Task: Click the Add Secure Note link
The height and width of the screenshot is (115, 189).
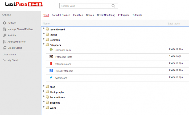Action: coord(17,42)
